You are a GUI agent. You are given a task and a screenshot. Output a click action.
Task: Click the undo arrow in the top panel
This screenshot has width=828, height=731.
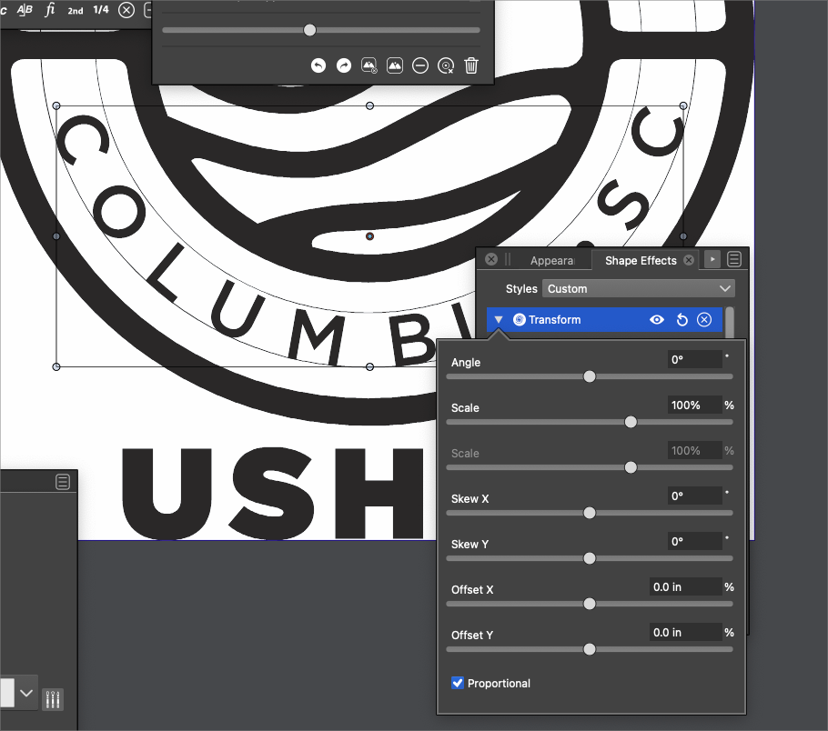pyautogui.click(x=318, y=65)
